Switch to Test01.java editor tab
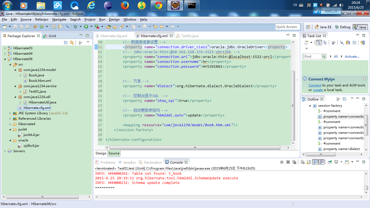The image size is (370, 208). coord(187,36)
